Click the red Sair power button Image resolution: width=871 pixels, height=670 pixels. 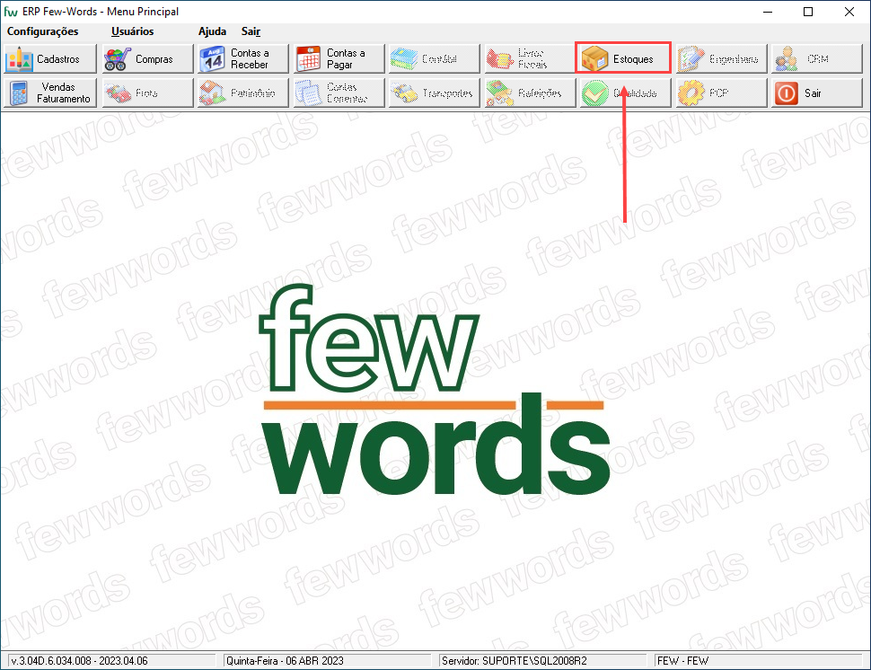816,93
